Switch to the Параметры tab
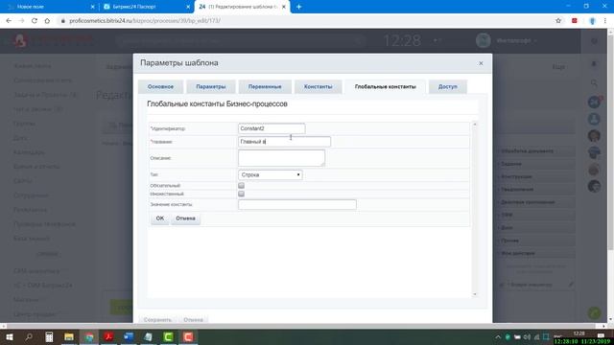The height and width of the screenshot is (345, 614). pos(211,86)
